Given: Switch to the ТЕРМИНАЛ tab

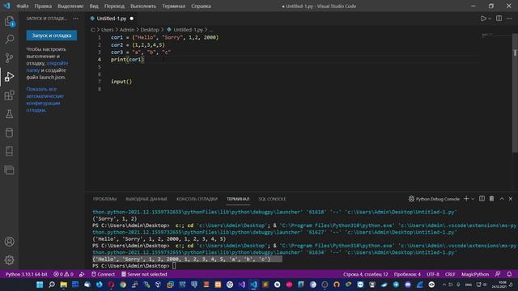Looking at the screenshot, I should (x=238, y=199).
